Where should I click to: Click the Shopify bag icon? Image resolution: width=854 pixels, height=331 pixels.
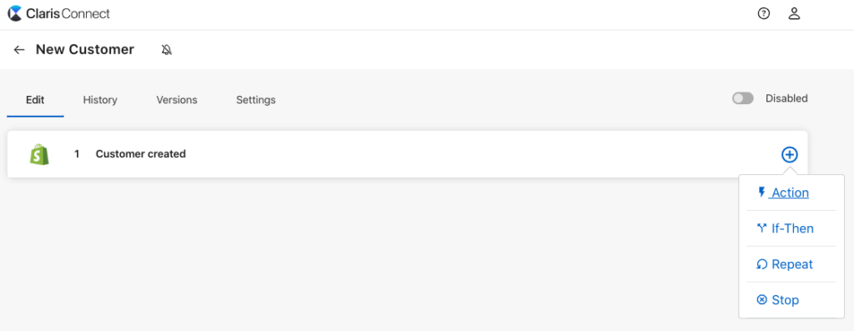coord(39,154)
